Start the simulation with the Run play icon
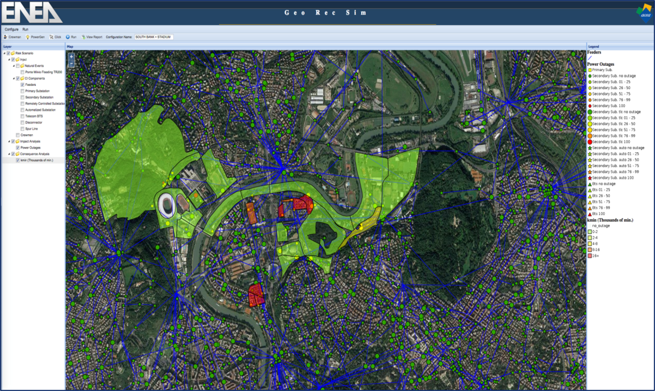 (x=68, y=37)
